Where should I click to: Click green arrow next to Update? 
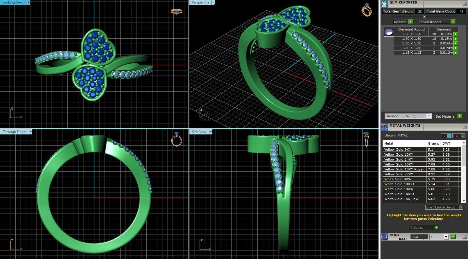click(x=410, y=22)
